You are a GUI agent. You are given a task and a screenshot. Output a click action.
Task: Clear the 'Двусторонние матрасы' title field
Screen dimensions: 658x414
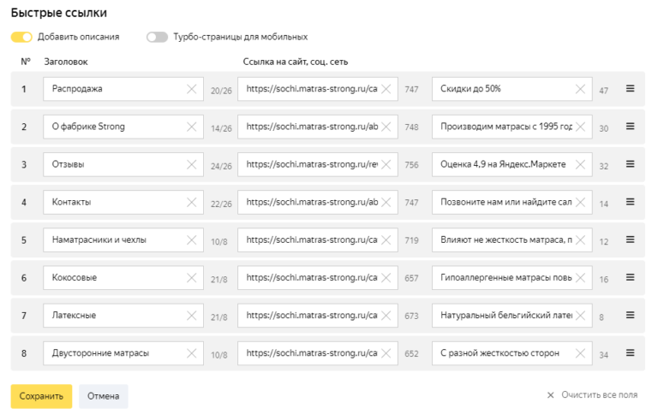(191, 353)
